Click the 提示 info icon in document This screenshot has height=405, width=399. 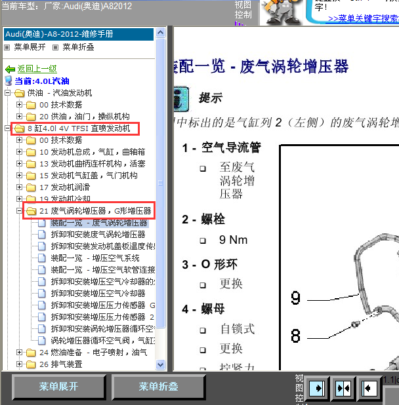pyautogui.click(x=181, y=99)
